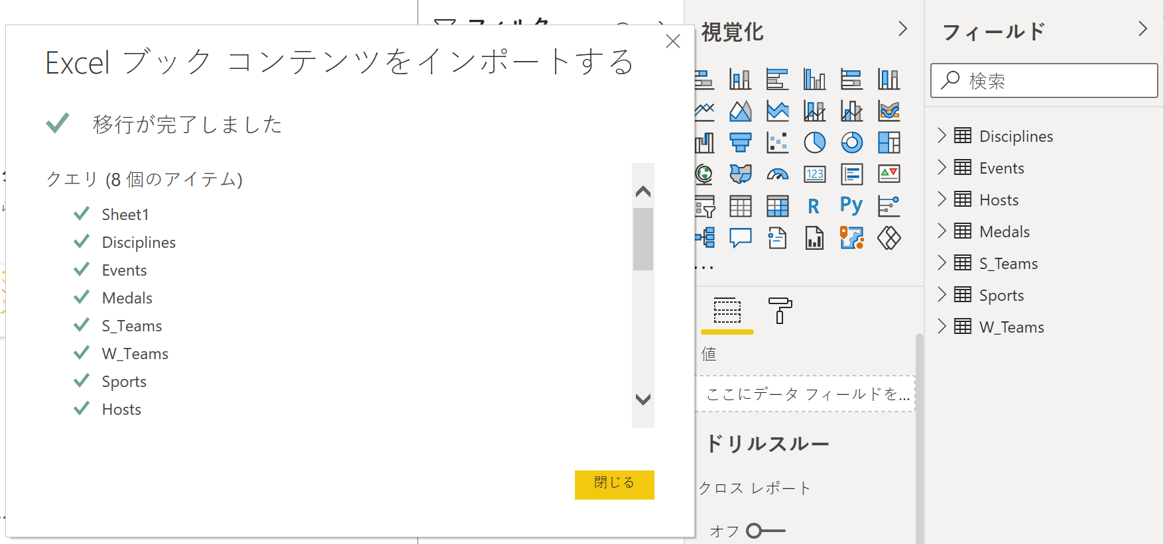Viewport: 1165px width, 544px height.
Task: Select the multi-row card visual
Action: click(x=852, y=174)
